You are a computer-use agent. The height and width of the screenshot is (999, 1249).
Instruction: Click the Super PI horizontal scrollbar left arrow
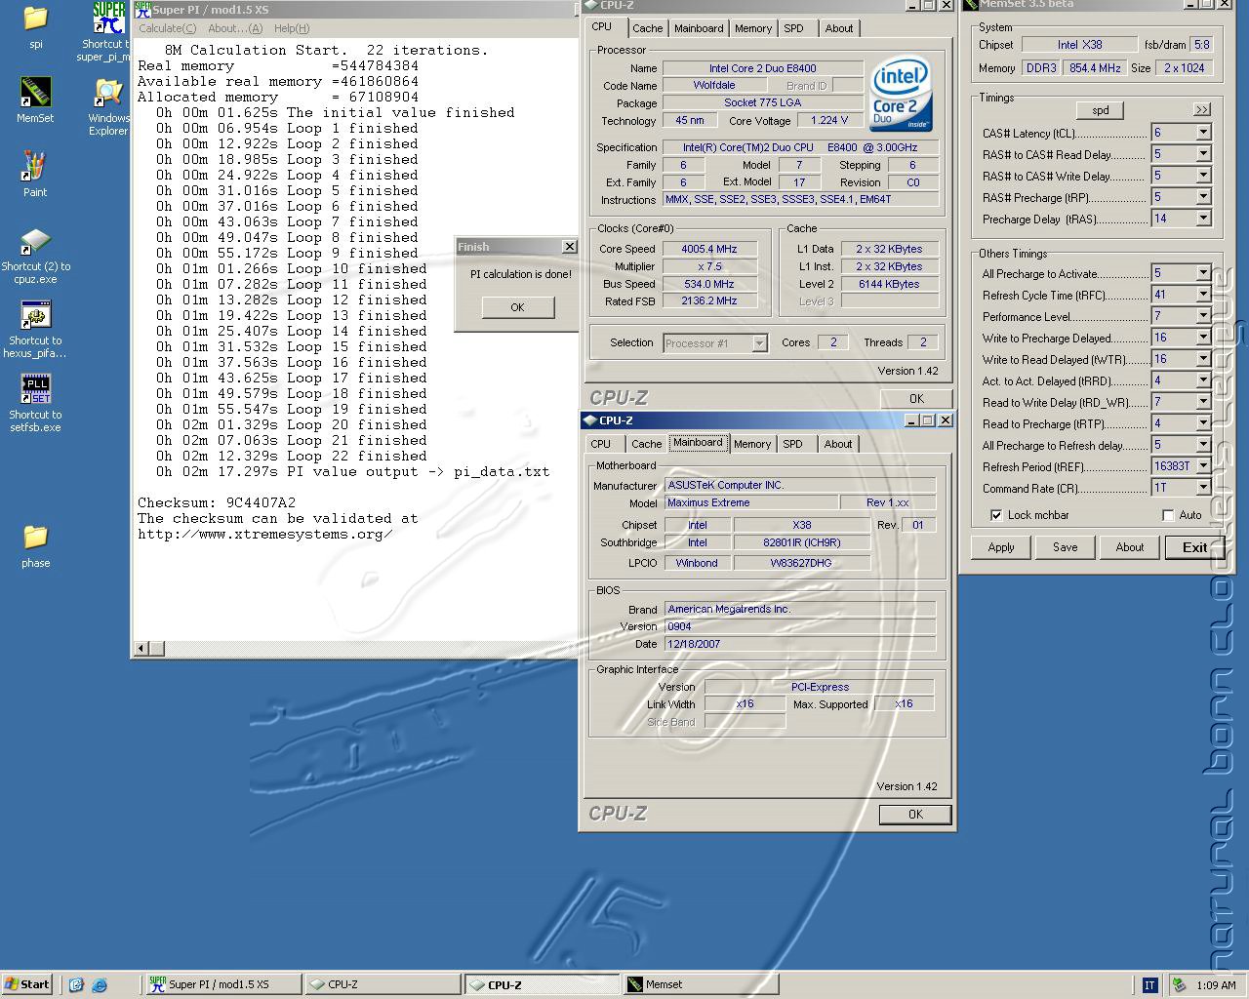tap(141, 648)
